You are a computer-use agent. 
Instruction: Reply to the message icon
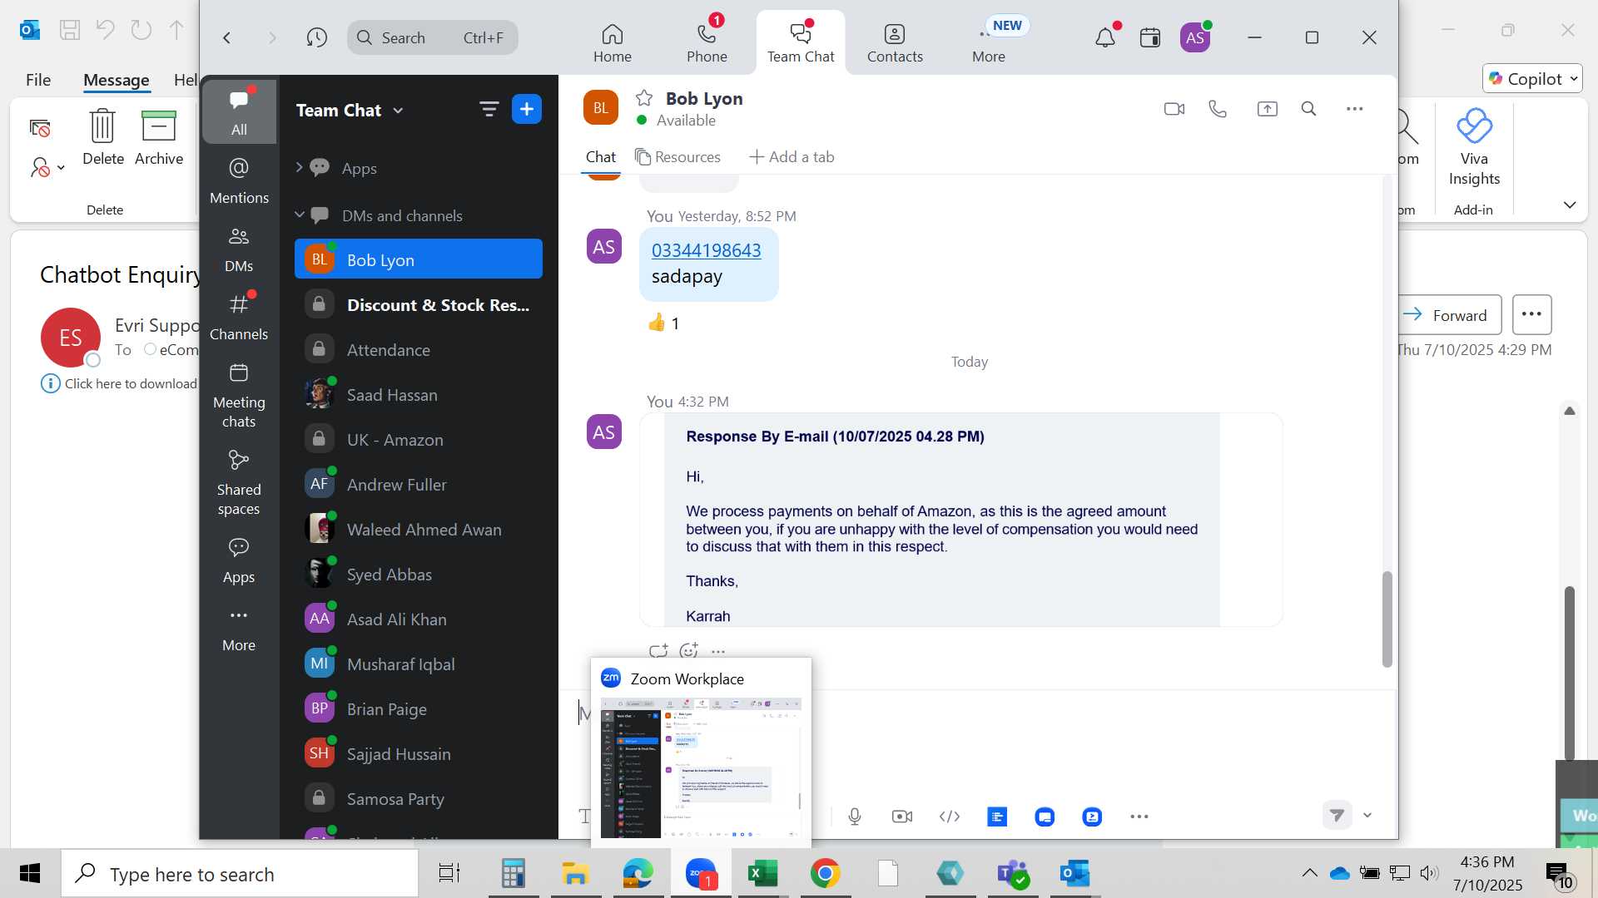coord(658,651)
